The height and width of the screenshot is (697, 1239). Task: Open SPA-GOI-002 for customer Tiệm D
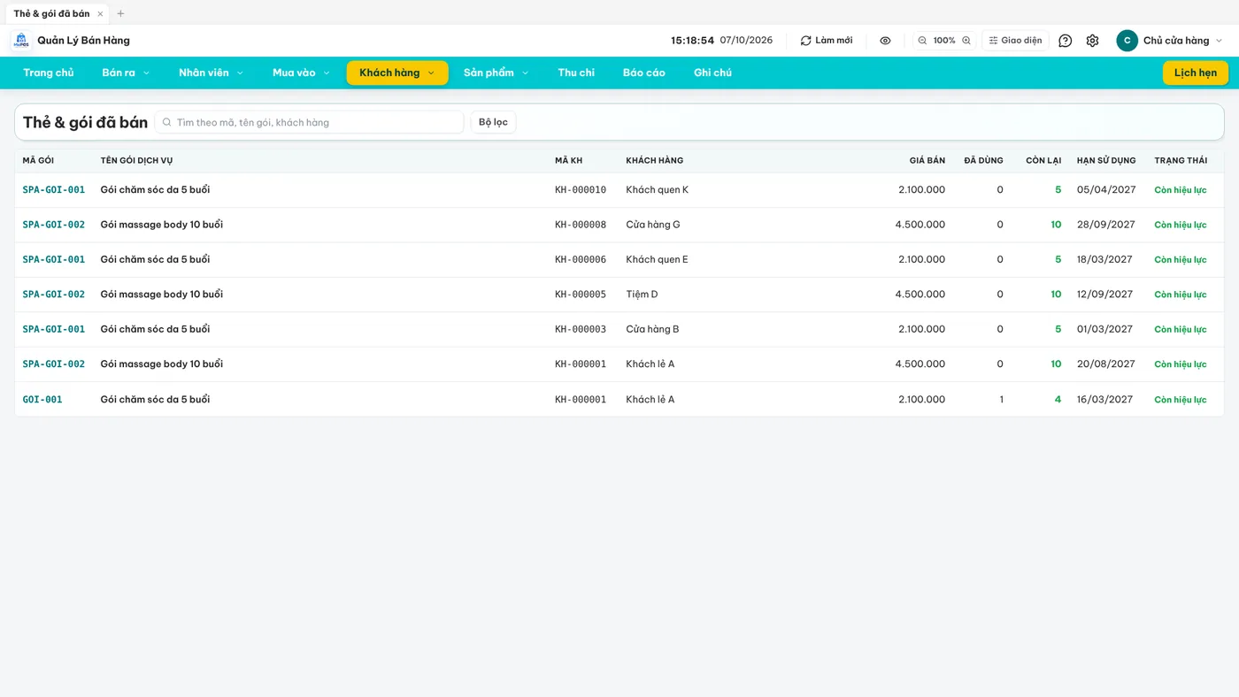[x=54, y=295]
